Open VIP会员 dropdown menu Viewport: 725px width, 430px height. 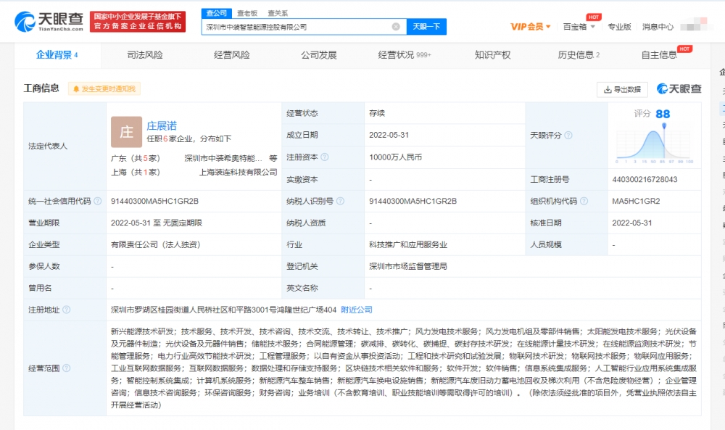click(x=531, y=27)
